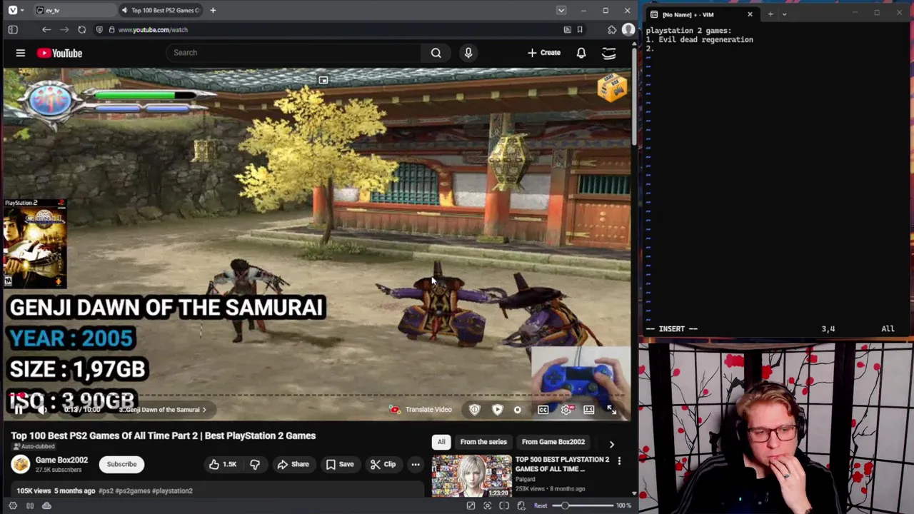Expand the browser tab list dropdown
Viewport: 914px width, 514px height.
[x=561, y=10]
